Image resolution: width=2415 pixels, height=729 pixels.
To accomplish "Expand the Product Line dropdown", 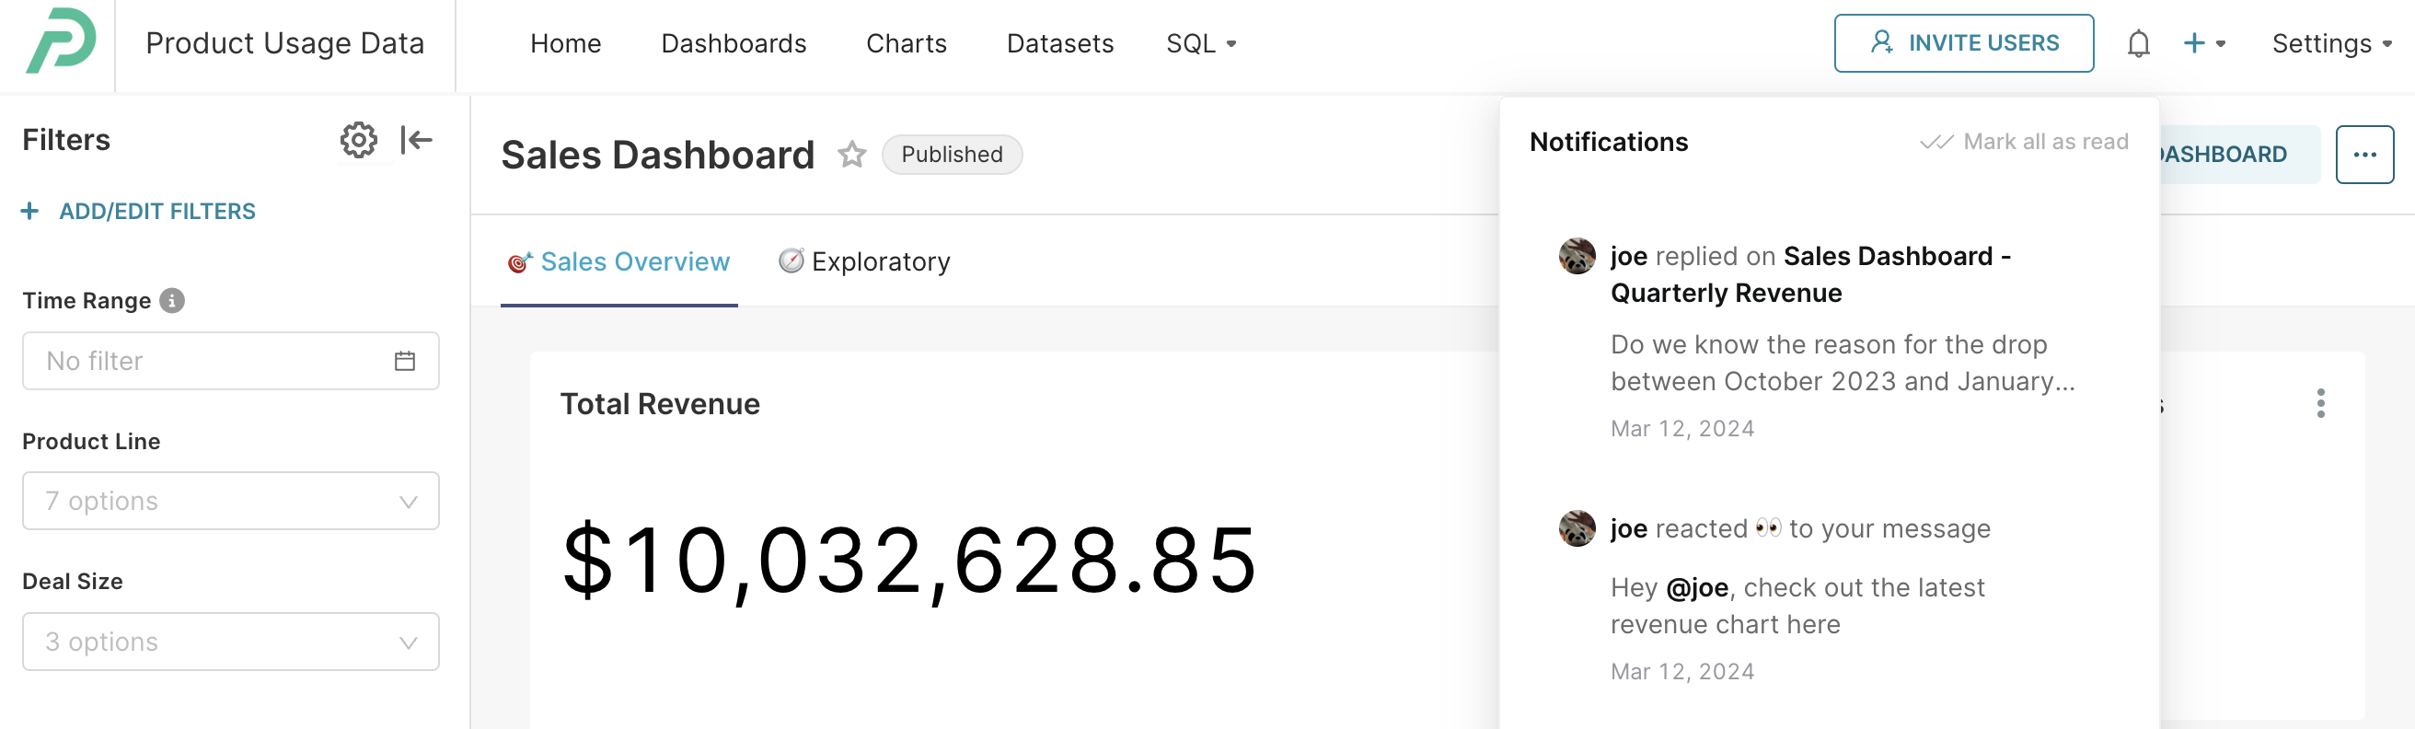I will (231, 501).
